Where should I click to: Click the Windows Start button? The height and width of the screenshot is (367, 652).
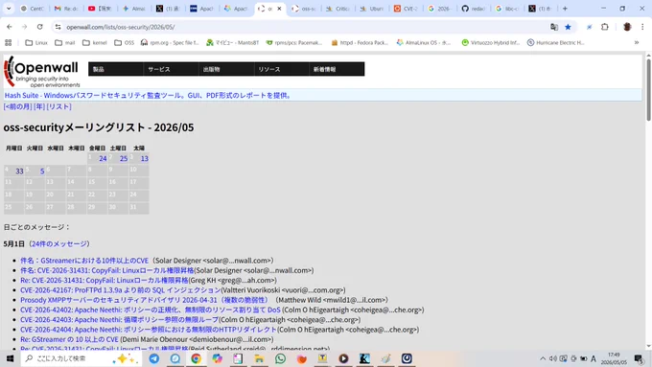tap(10, 358)
